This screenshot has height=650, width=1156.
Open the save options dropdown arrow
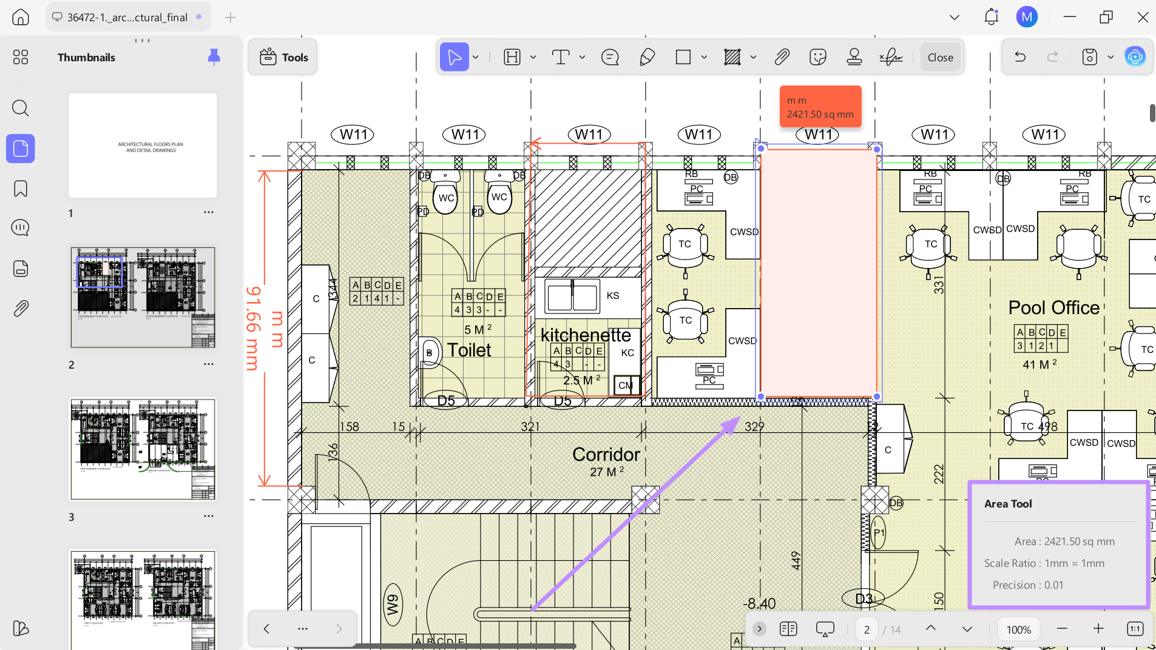coord(1110,58)
